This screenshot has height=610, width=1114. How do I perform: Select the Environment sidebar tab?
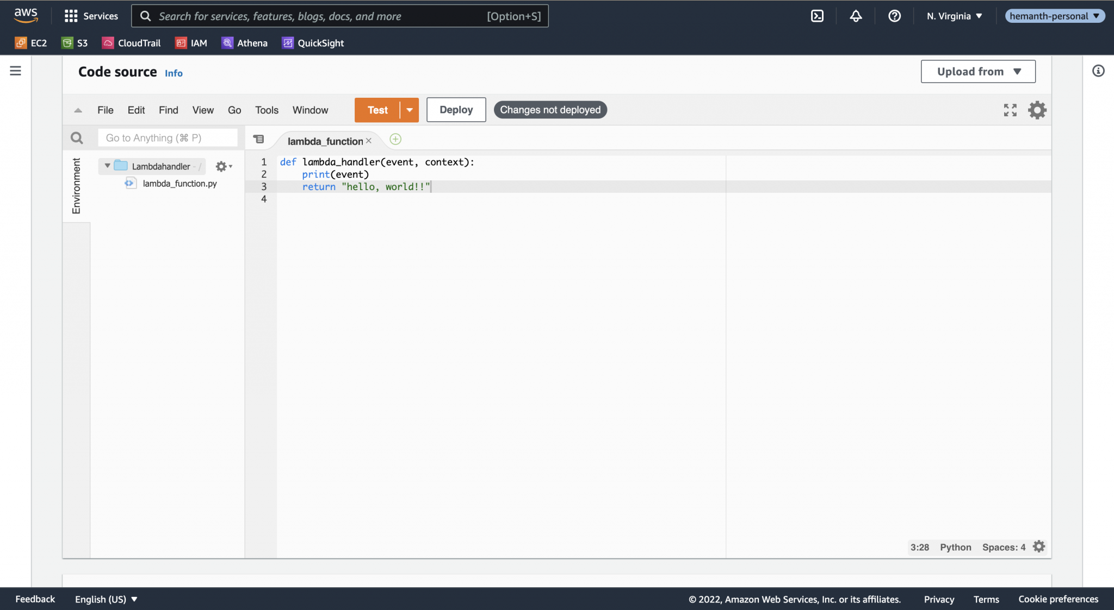click(x=76, y=186)
